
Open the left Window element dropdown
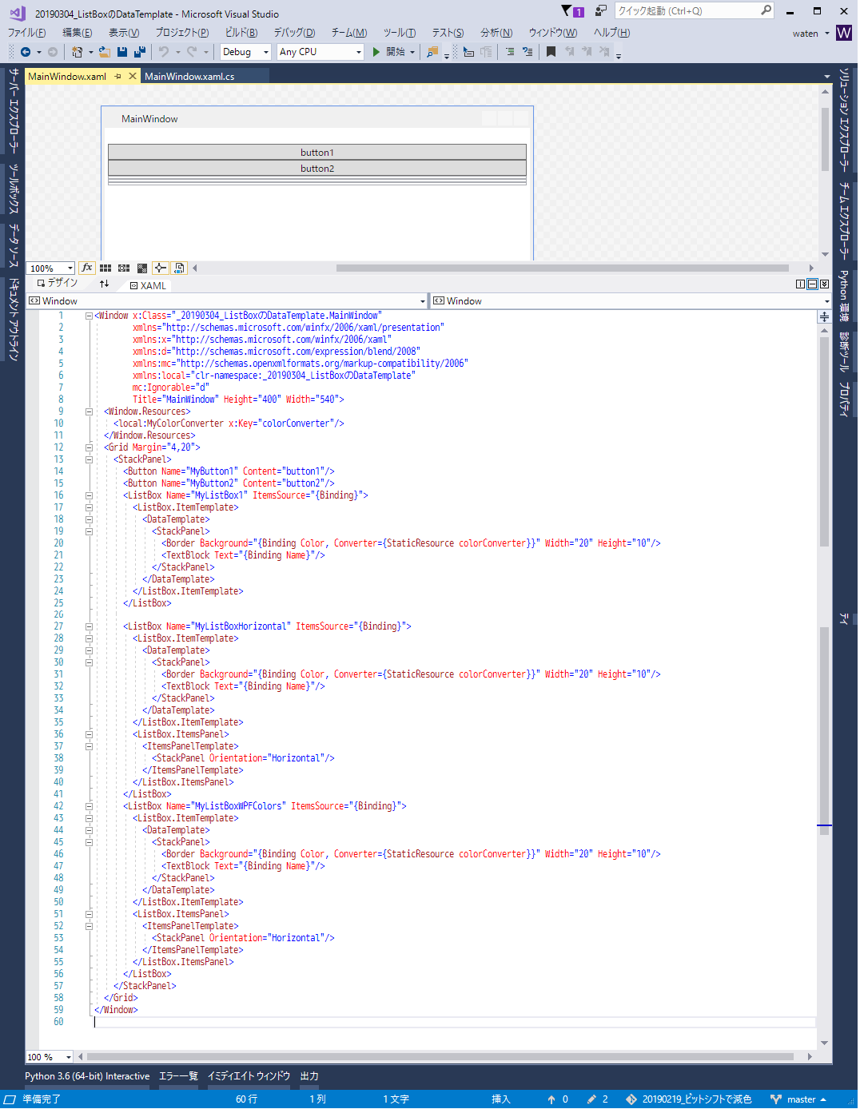tap(227, 301)
